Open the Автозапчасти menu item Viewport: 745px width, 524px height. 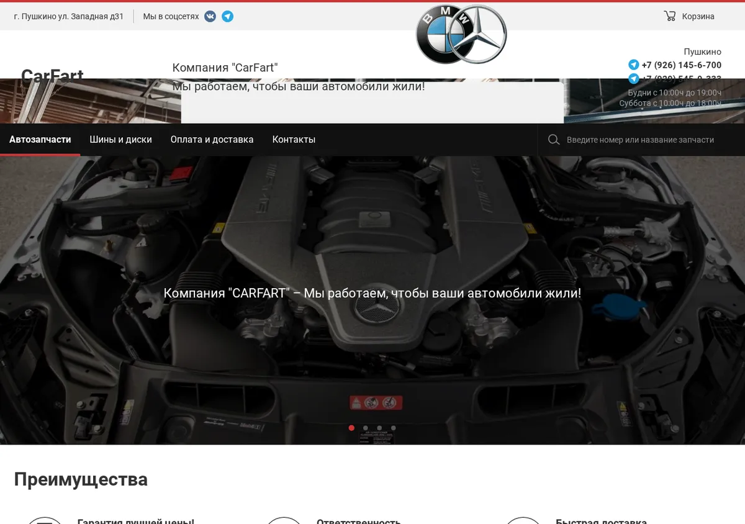(40, 140)
